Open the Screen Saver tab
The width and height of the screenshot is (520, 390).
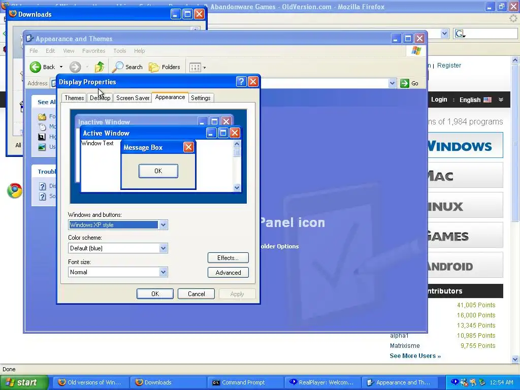pos(133,98)
